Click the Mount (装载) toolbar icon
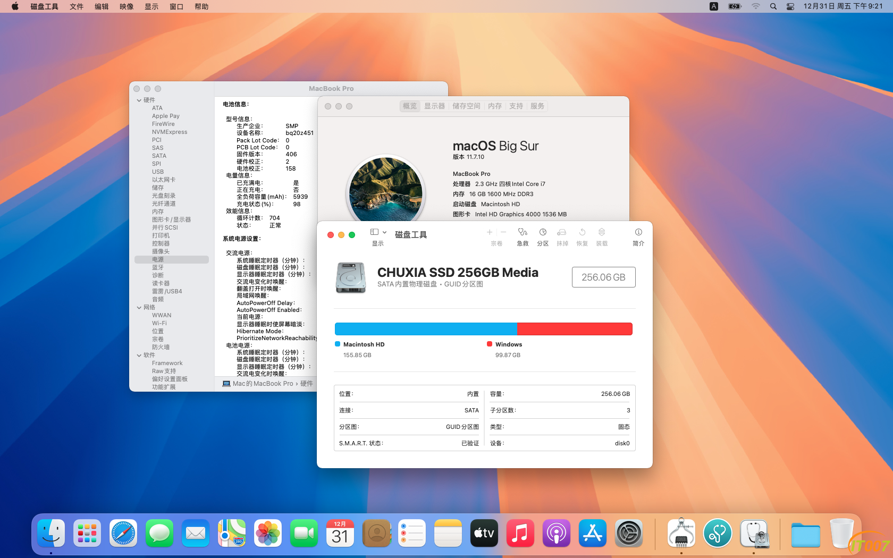The width and height of the screenshot is (893, 558). (x=602, y=232)
